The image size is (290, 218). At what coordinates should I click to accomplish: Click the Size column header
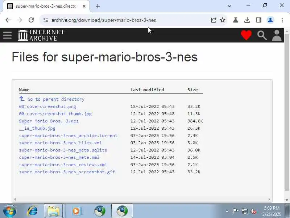tap(192, 90)
